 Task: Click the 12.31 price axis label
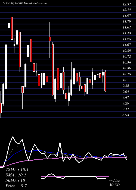pyautogui.click(x=127, y=4)
